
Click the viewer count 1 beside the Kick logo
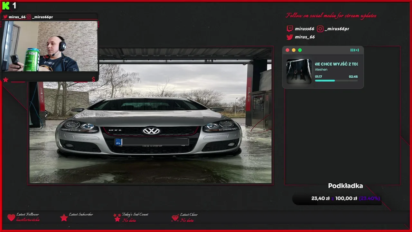click(14, 6)
